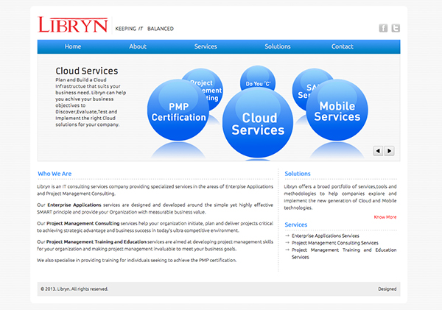This screenshot has height=310, width=442.
Task: Go to the previous slide arrow
Action: (378, 151)
